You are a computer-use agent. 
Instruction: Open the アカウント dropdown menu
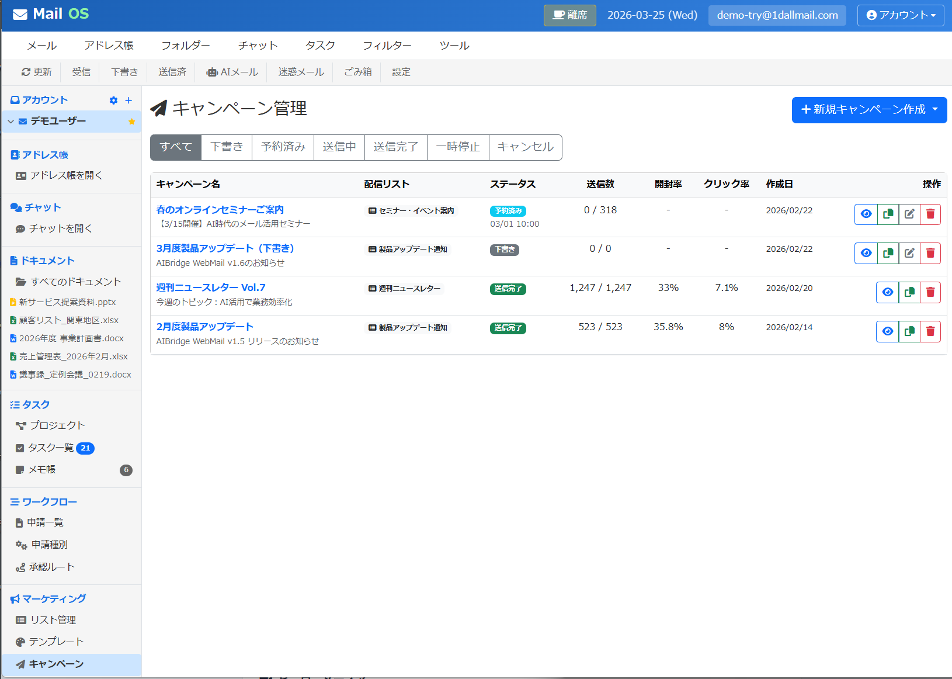coord(900,15)
